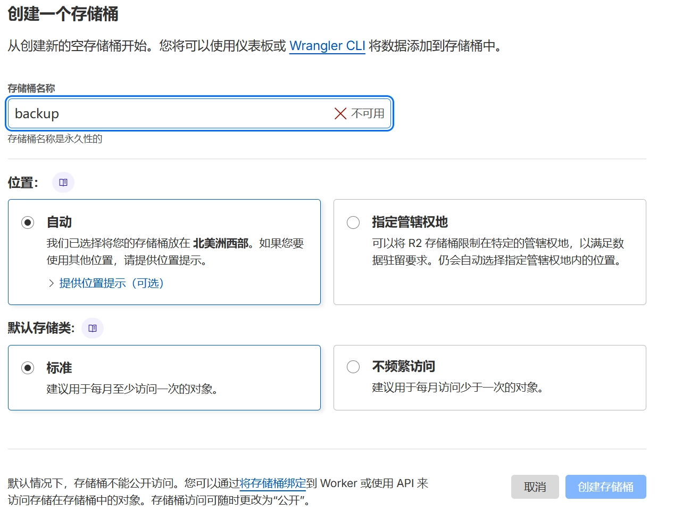Focus the bucket name field containing backup
Screen dimensions: 691x527
click(x=170, y=113)
